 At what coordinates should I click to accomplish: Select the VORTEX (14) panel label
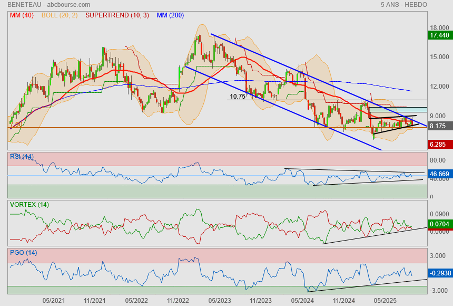click(x=29, y=204)
